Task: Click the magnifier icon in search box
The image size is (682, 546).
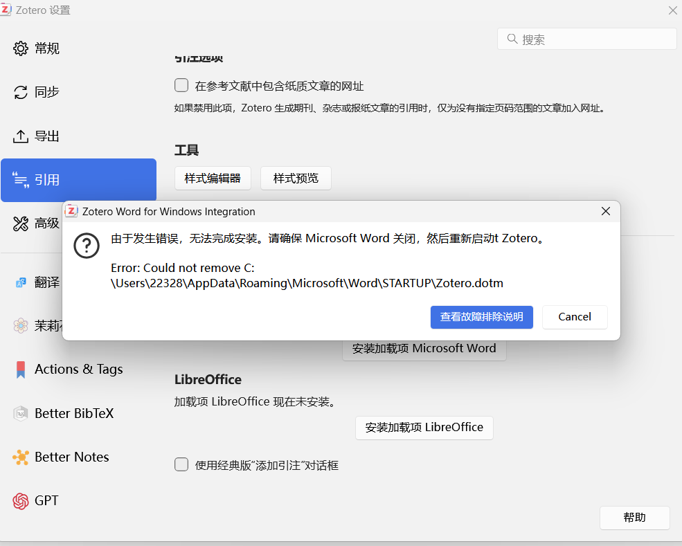Action: point(512,39)
